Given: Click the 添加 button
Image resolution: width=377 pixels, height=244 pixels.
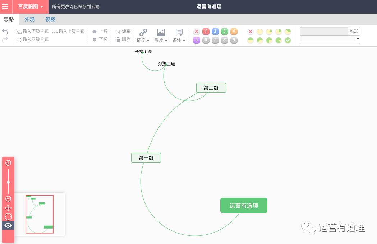Looking at the screenshot, I should (354, 31).
